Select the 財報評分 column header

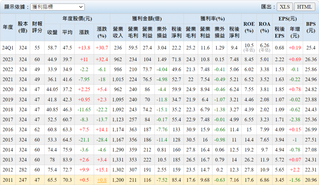tap(37, 27)
